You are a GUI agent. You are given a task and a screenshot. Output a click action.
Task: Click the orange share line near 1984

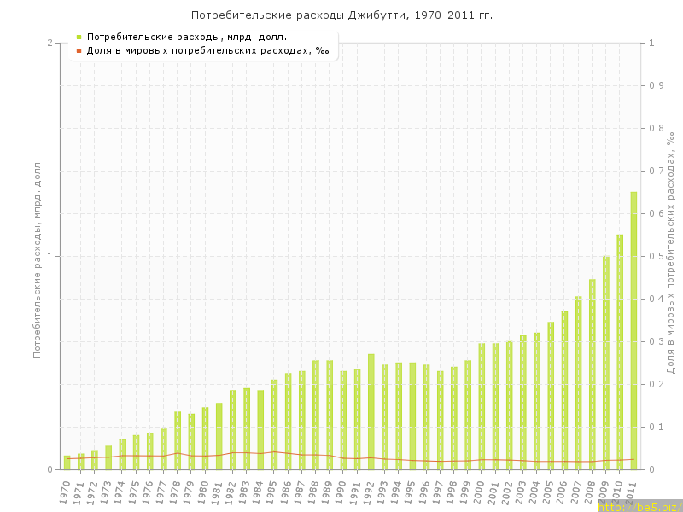tap(260, 453)
